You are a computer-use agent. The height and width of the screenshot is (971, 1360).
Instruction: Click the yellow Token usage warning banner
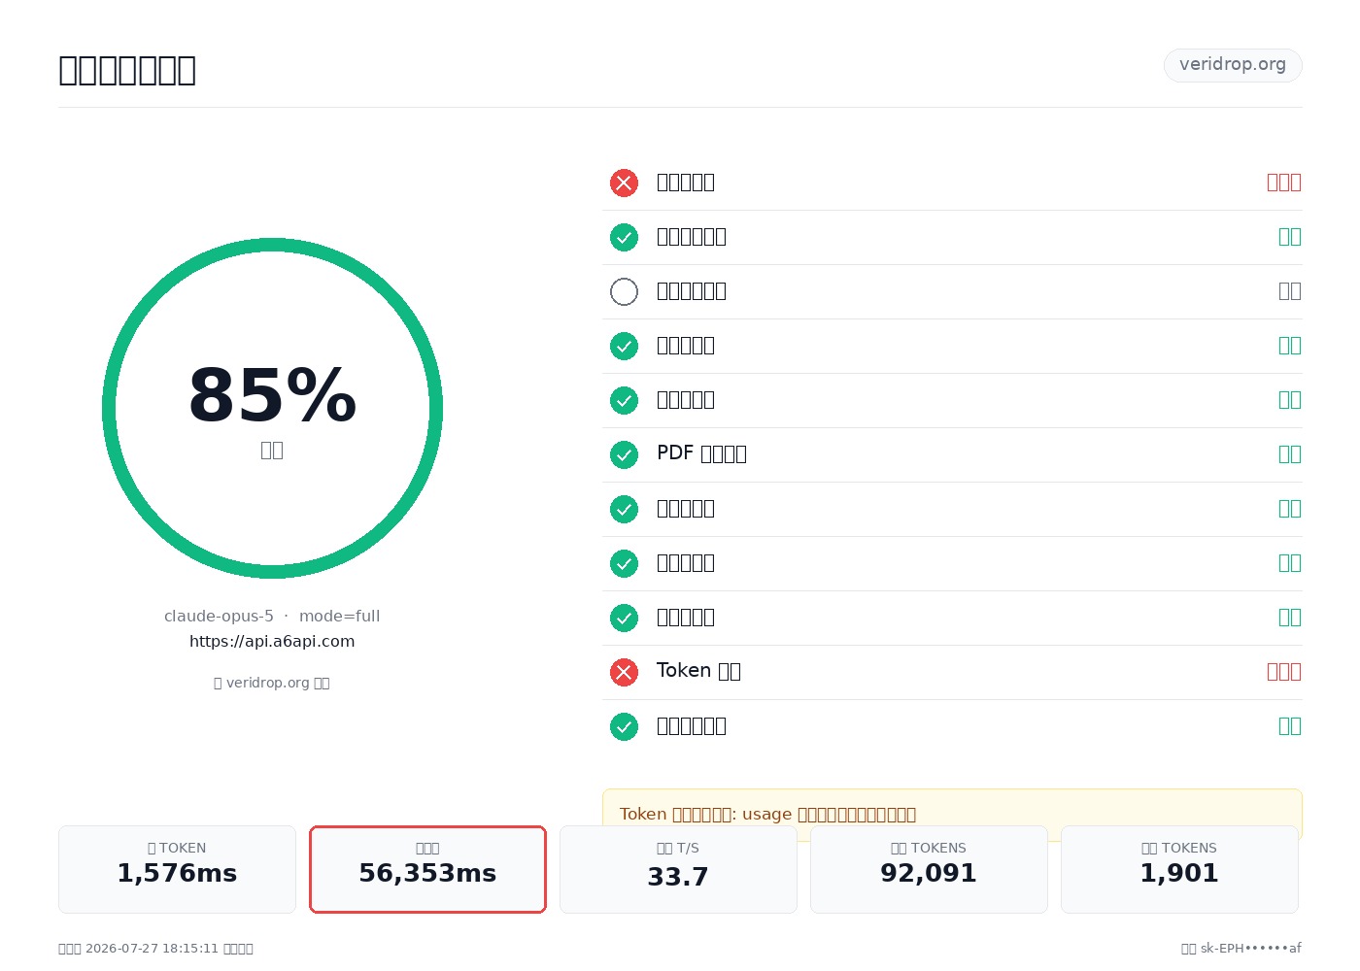(952, 814)
